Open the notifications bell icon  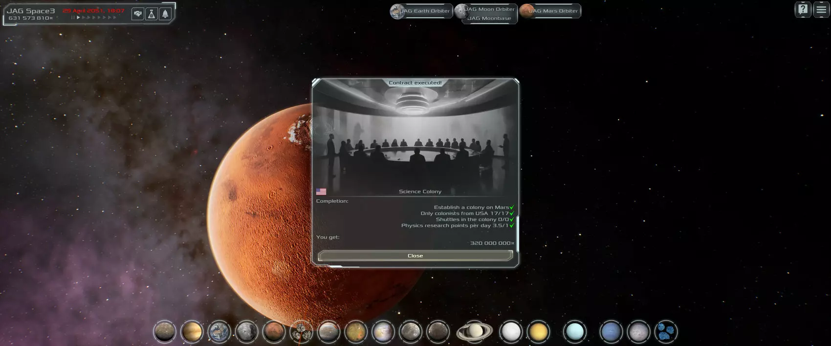[165, 14]
